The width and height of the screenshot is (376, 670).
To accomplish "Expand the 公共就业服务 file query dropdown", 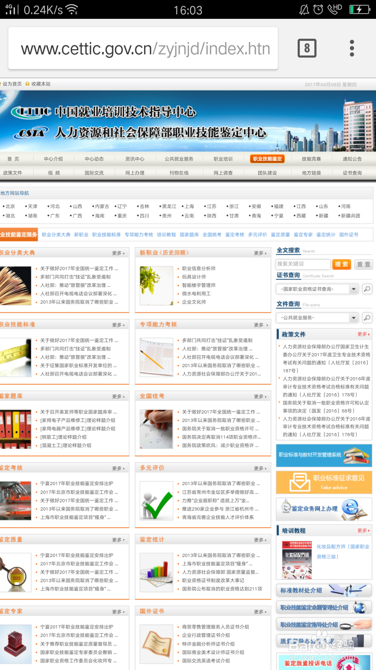I will pyautogui.click(x=317, y=318).
